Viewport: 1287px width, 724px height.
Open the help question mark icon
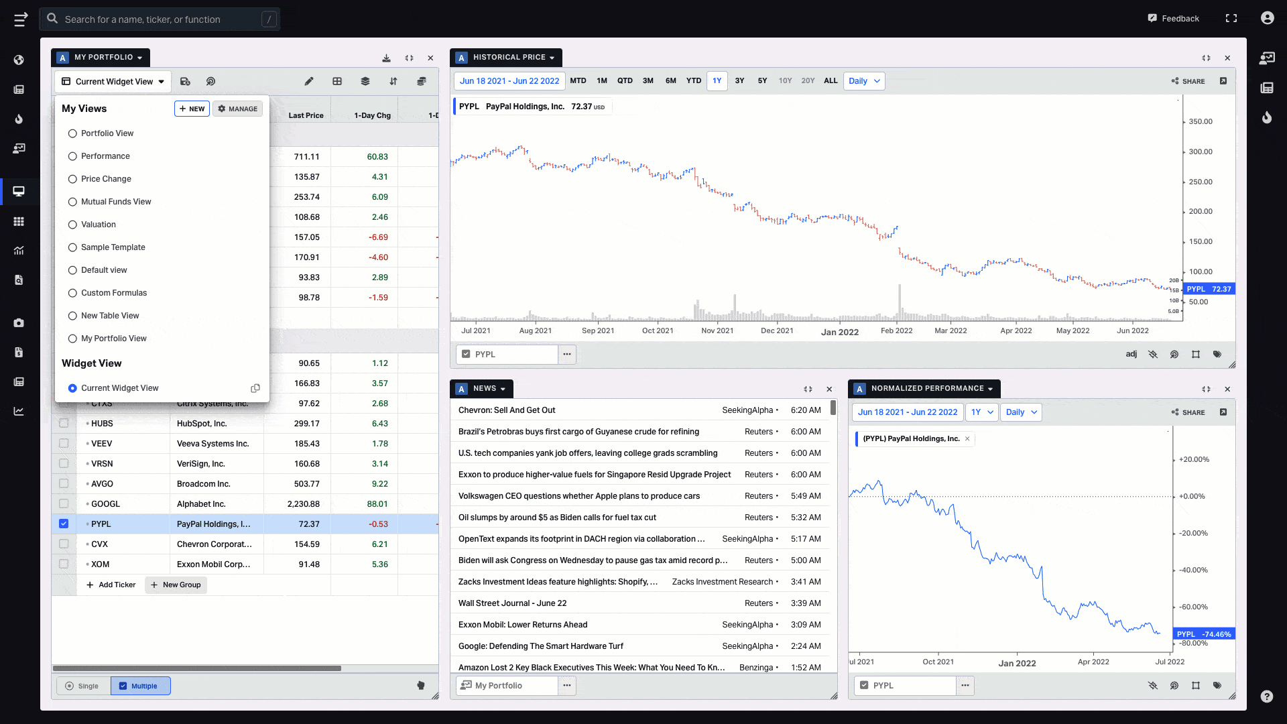tap(1267, 696)
